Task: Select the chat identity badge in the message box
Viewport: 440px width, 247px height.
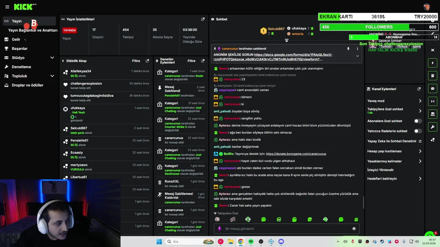Action: (x=219, y=228)
